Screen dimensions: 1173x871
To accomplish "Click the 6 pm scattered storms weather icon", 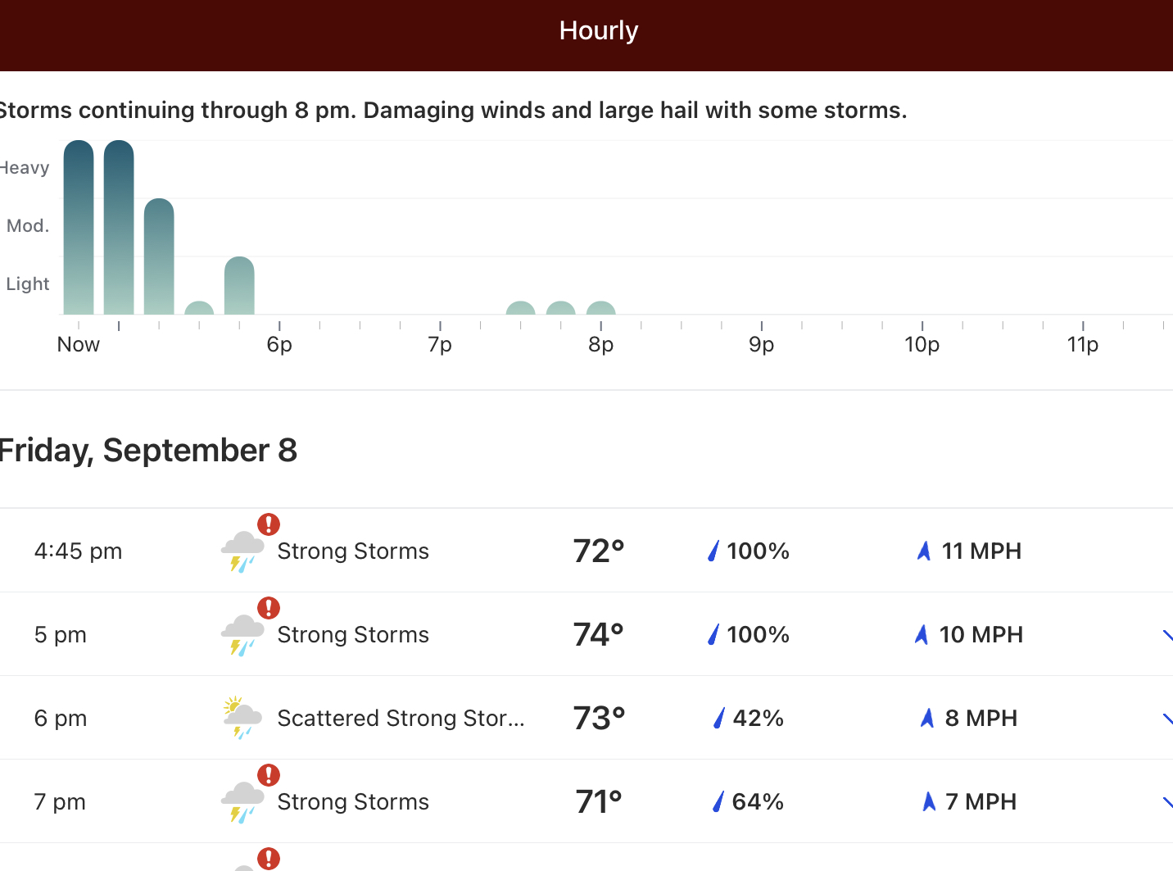I will (242, 718).
